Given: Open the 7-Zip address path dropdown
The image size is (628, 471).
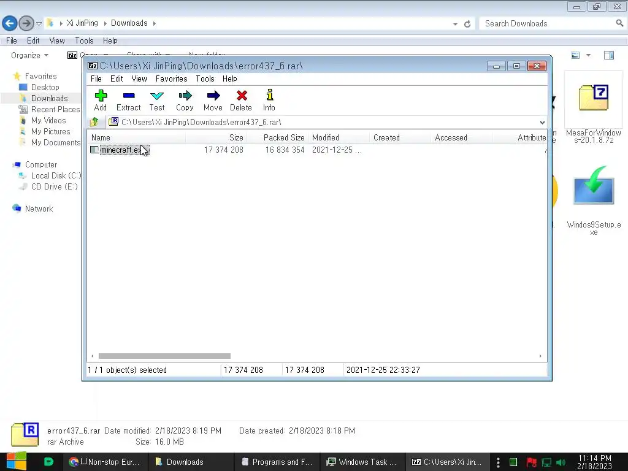Looking at the screenshot, I should [x=542, y=122].
